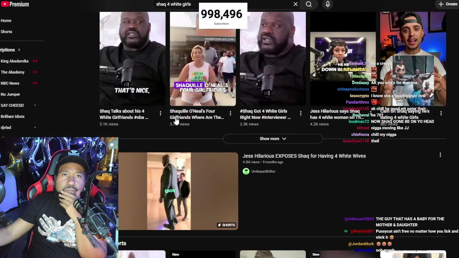Click the chat username loudman72
This screenshot has width=459, height=258.
(x=359, y=122)
